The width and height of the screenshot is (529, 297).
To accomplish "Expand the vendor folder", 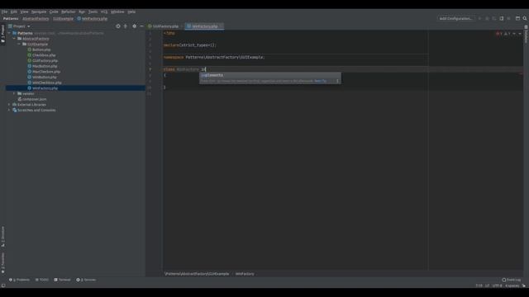I will pos(14,93).
